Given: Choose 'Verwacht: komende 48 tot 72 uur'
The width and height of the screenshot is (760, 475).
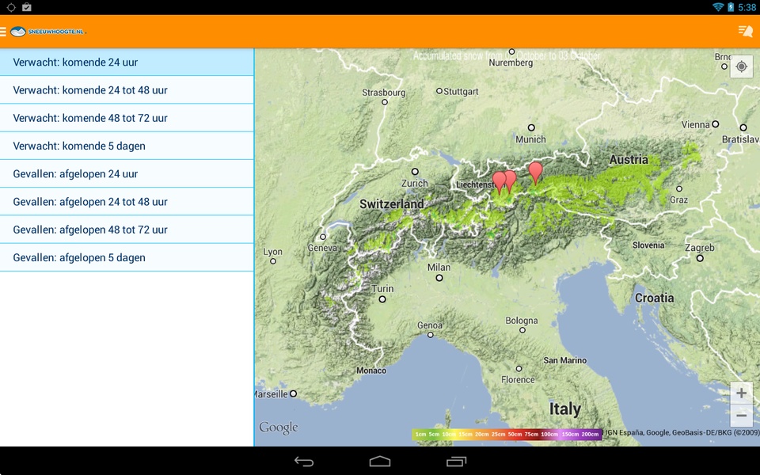Looking at the screenshot, I should point(127,118).
